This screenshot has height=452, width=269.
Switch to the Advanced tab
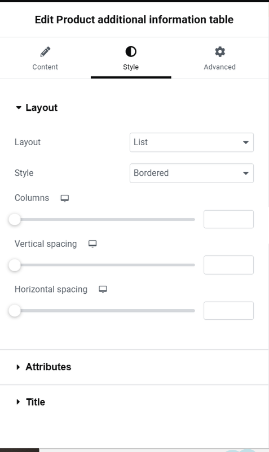[x=220, y=58]
